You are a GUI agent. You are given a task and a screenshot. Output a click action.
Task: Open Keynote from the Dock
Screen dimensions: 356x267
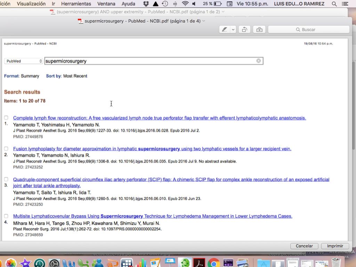tap(170, 263)
